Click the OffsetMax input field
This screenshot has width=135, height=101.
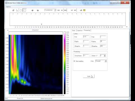[x=103, y=46]
